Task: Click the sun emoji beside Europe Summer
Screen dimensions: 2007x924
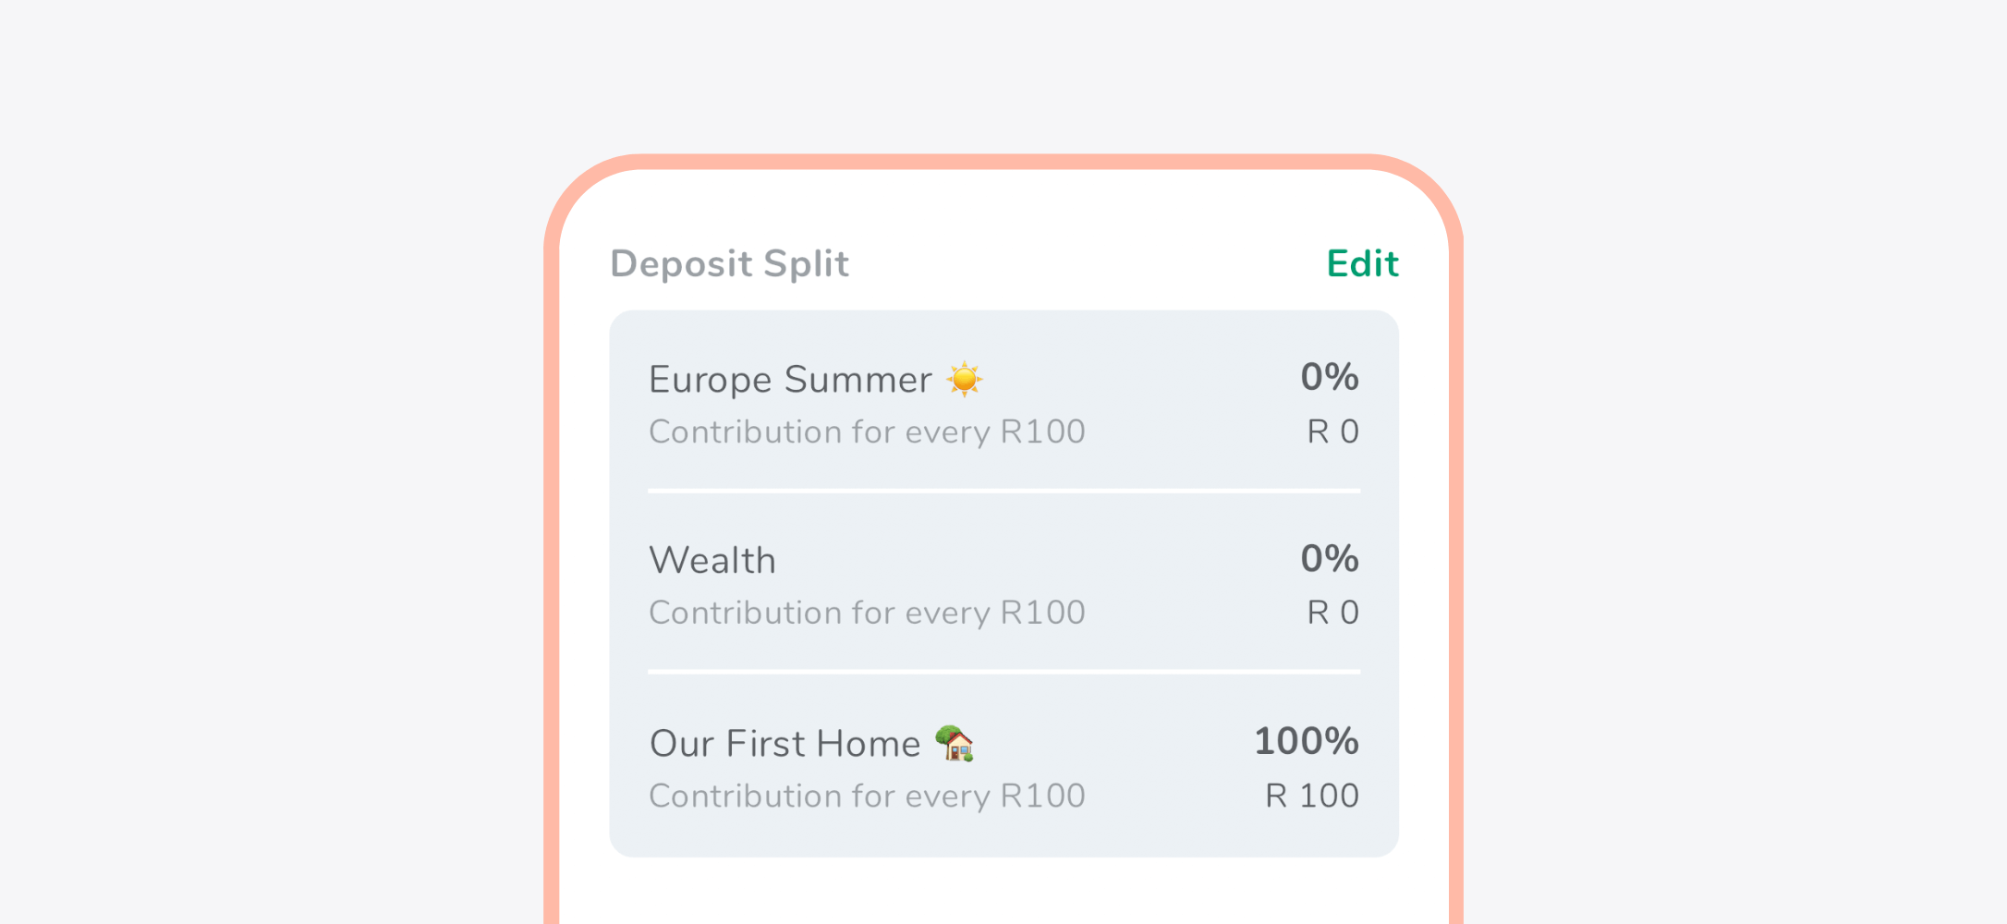Action: 964,378
